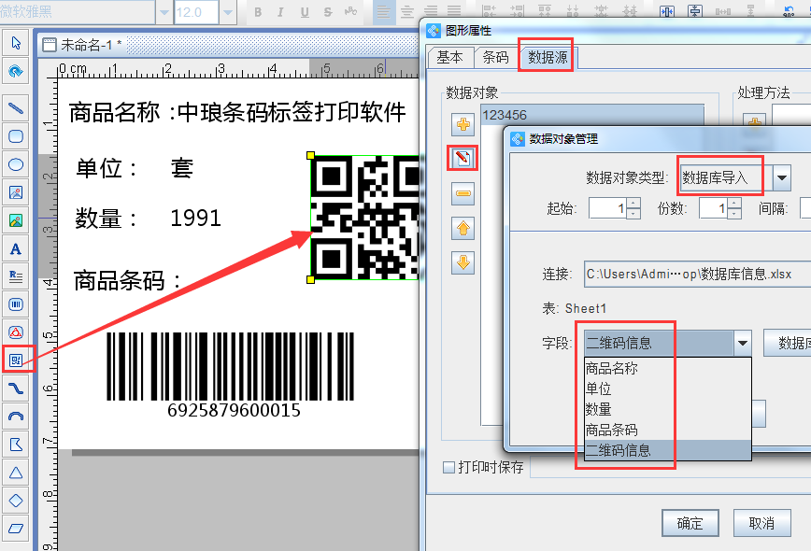Image resolution: width=811 pixels, height=551 pixels.
Task: Select the QR code tool in left toolbar
Action: point(14,360)
